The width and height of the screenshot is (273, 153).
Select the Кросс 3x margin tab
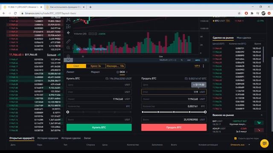[x=96, y=66]
